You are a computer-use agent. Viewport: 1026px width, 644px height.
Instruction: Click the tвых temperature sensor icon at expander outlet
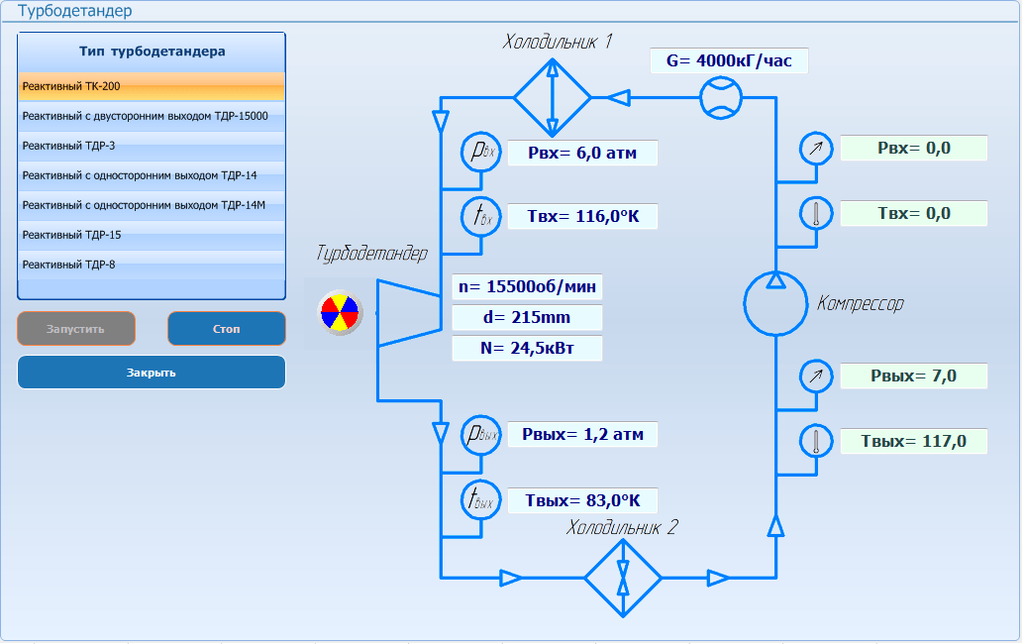point(481,500)
